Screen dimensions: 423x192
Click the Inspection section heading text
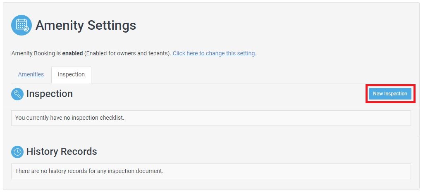pyautogui.click(x=50, y=94)
